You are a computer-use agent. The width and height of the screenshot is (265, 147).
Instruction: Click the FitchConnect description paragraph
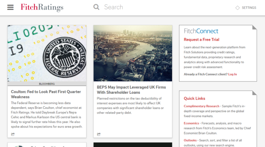(215, 57)
